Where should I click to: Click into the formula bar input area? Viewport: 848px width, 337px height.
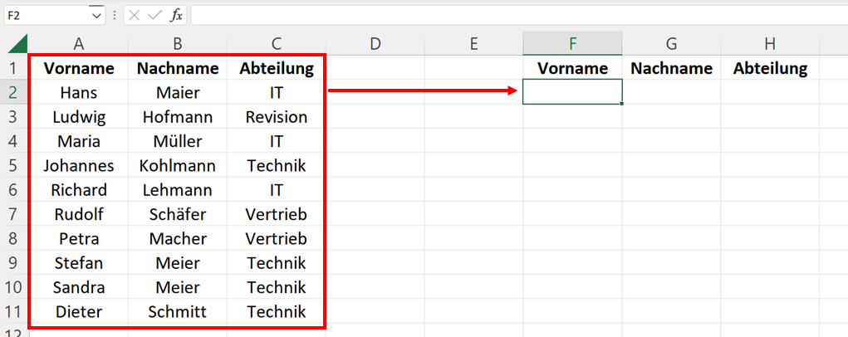coord(519,16)
